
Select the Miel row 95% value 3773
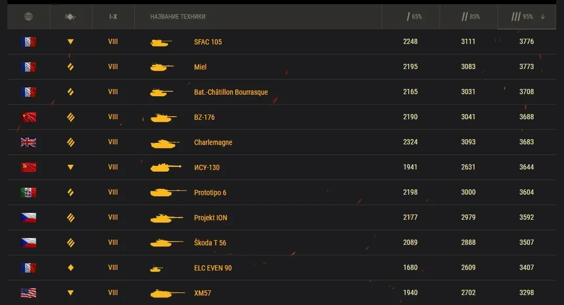click(526, 66)
